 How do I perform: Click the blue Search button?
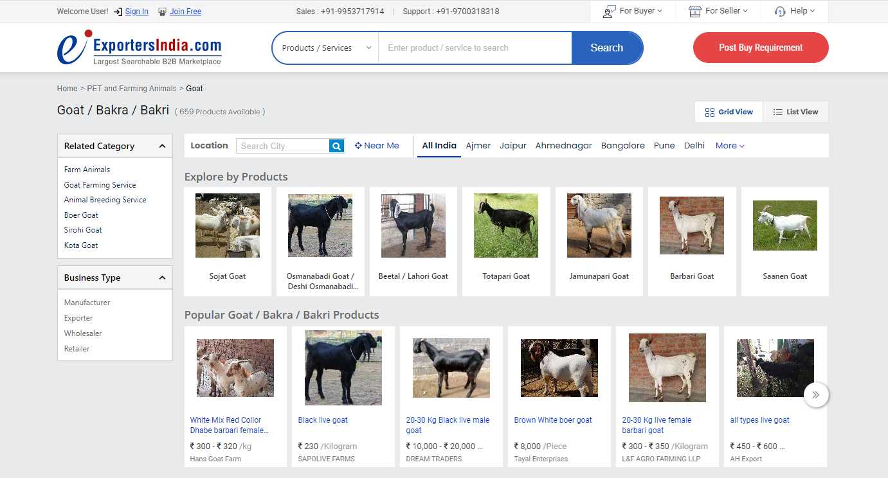click(x=607, y=48)
